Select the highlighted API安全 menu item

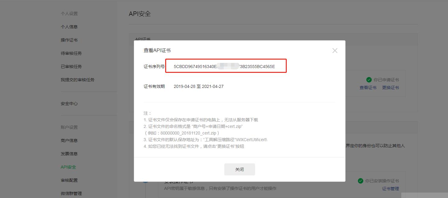[68, 167]
